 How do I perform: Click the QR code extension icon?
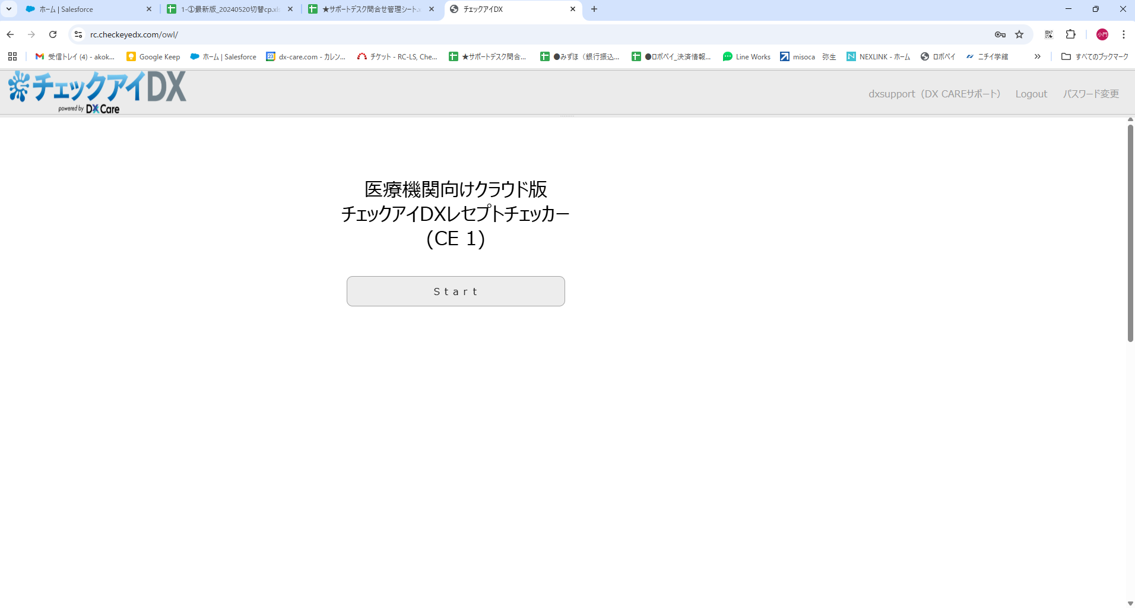tap(1049, 34)
